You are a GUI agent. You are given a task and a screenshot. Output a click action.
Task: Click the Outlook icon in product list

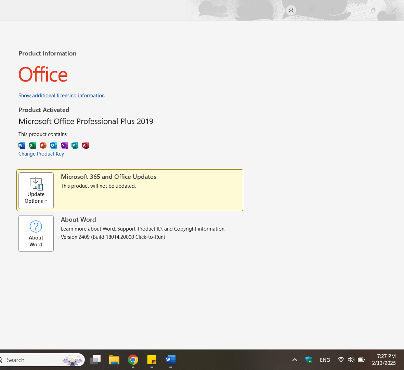click(54, 145)
